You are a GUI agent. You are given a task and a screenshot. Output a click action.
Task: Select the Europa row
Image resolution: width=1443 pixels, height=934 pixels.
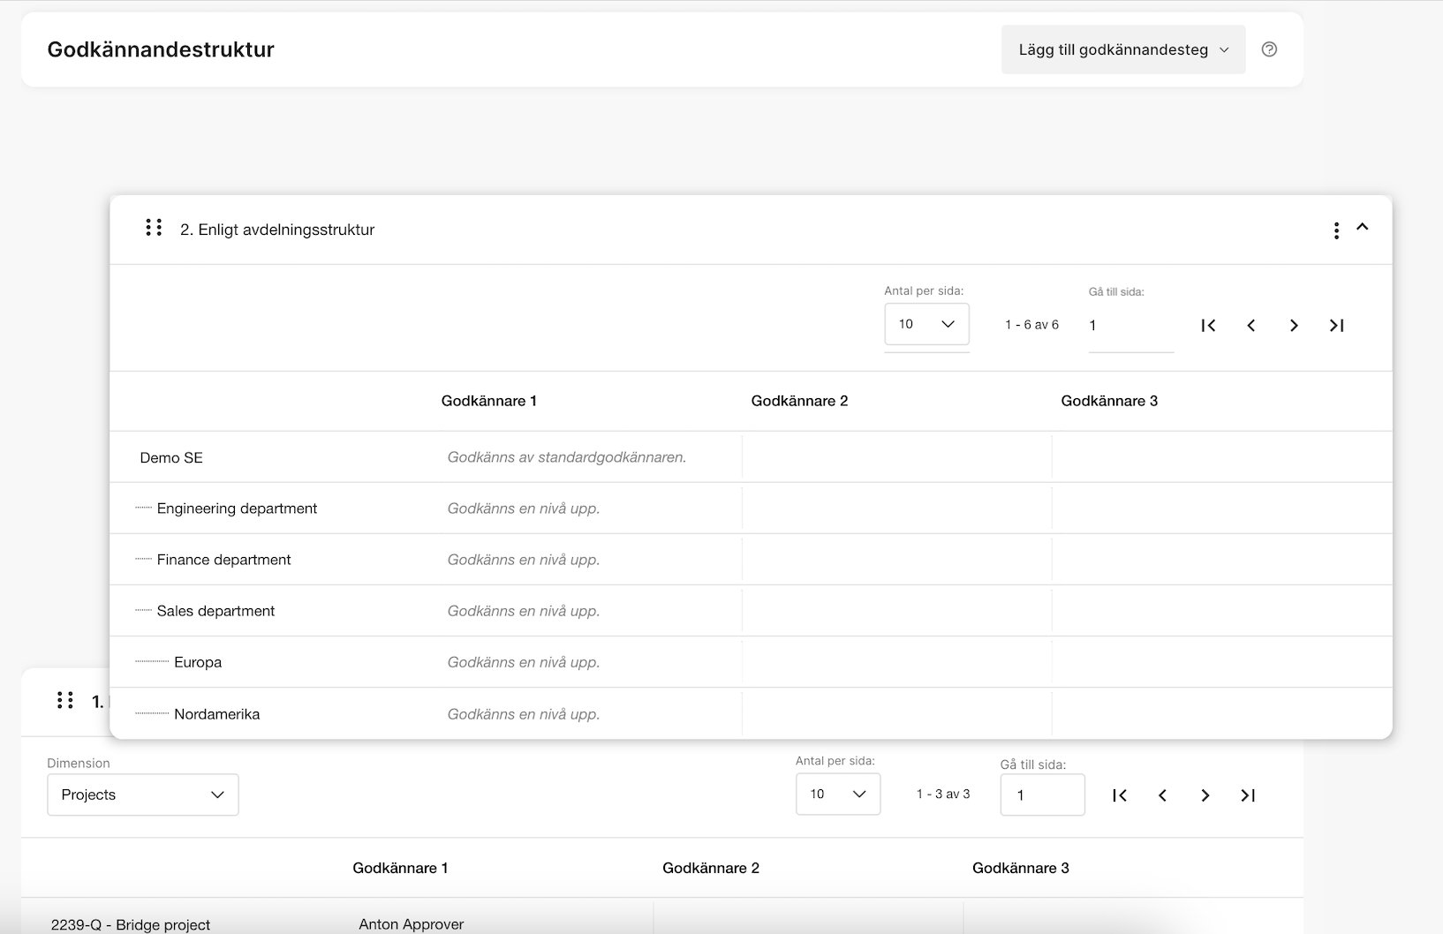(x=751, y=662)
